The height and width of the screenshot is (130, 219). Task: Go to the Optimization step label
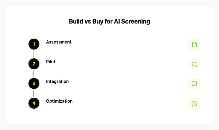pyautogui.click(x=59, y=101)
